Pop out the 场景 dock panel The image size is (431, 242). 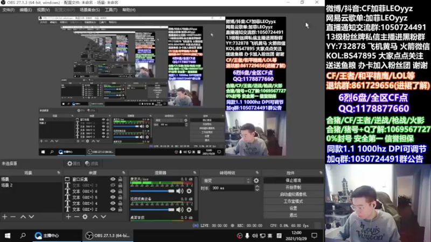tap(59, 173)
